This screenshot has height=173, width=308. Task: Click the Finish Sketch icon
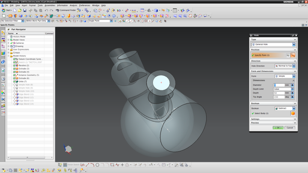pyautogui.click(x=65, y=165)
